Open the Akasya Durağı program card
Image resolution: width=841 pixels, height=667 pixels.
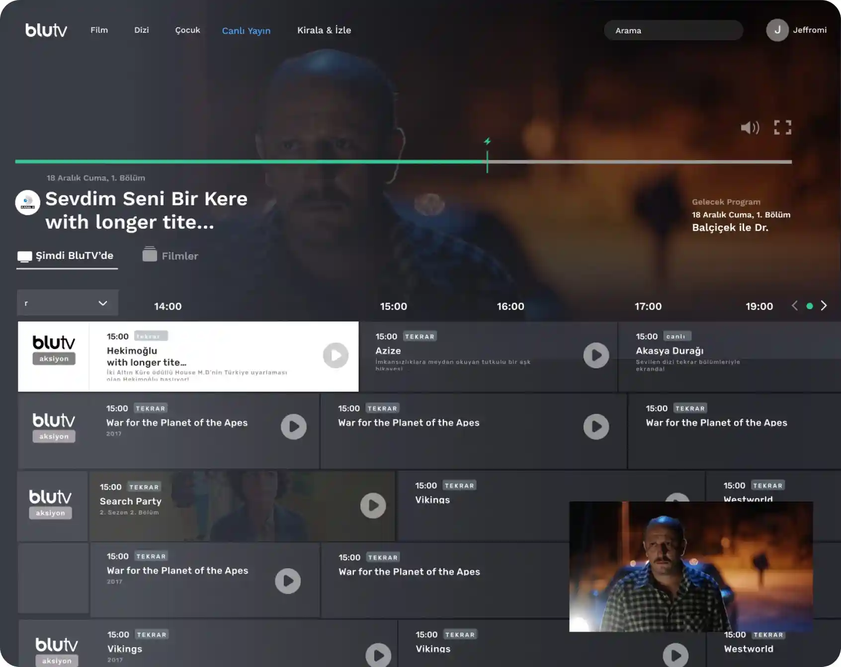coord(729,356)
